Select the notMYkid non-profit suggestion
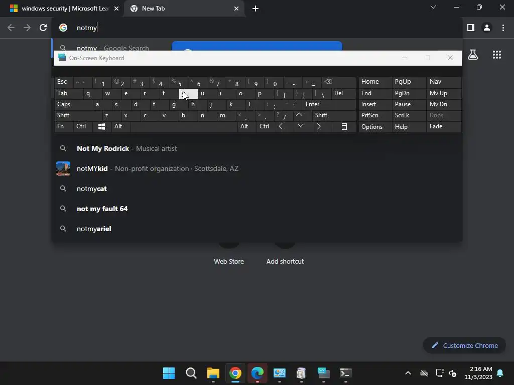 (x=257, y=168)
